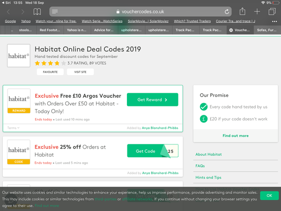This screenshot has width=281, height=211.
Task: Switch to Red Footst... tab
Action: coord(50,30)
